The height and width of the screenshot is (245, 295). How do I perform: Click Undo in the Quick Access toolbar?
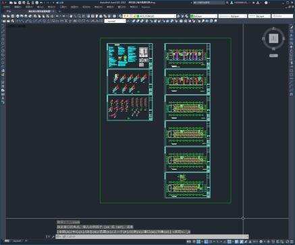pyautogui.click(x=41, y=3)
